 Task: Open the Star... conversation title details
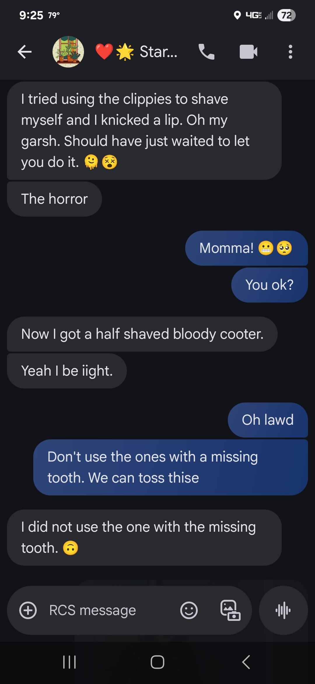pyautogui.click(x=136, y=52)
